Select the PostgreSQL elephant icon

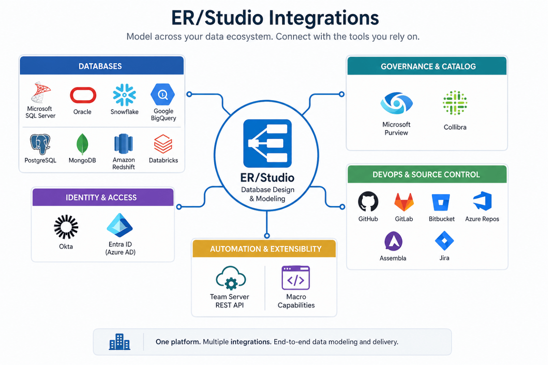40,144
